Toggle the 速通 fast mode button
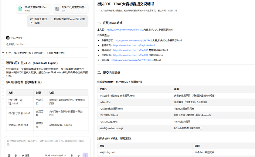255x157 pixels. pos(25,156)
